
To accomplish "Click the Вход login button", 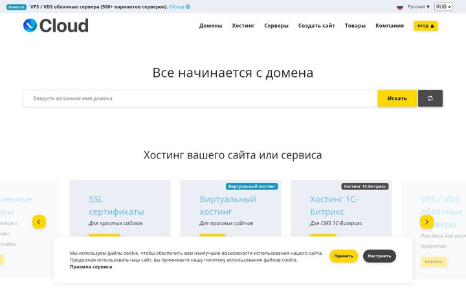I will point(426,26).
